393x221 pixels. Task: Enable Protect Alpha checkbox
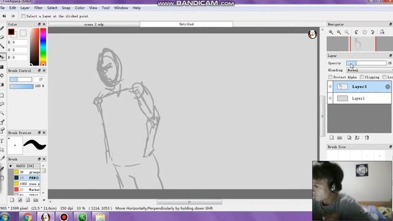pos(330,77)
